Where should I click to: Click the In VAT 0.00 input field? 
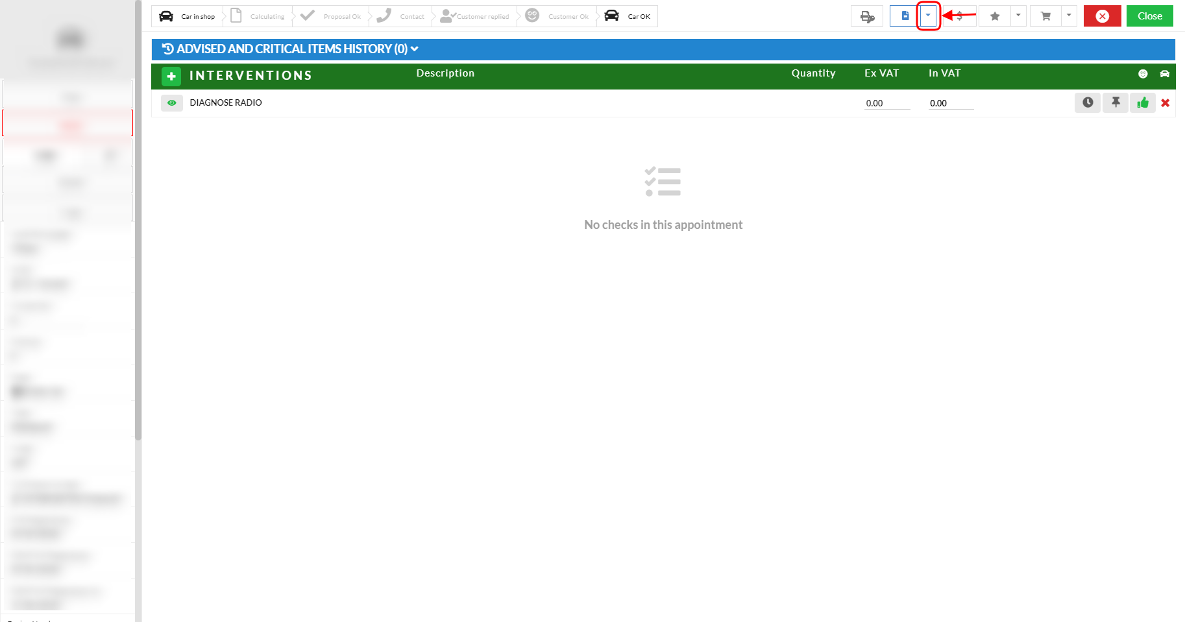pos(951,103)
